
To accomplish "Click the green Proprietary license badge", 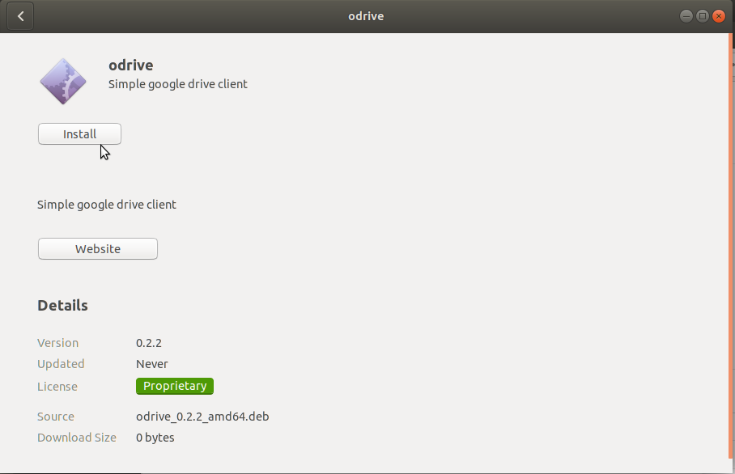I will tap(175, 386).
